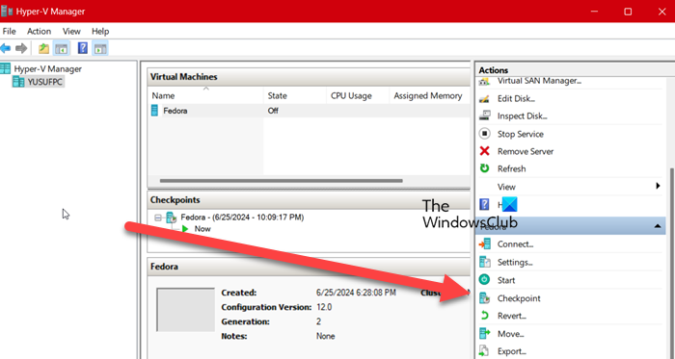Collapse the Fedora checkpoint tree node
This screenshot has height=359, width=675.
tap(158, 218)
